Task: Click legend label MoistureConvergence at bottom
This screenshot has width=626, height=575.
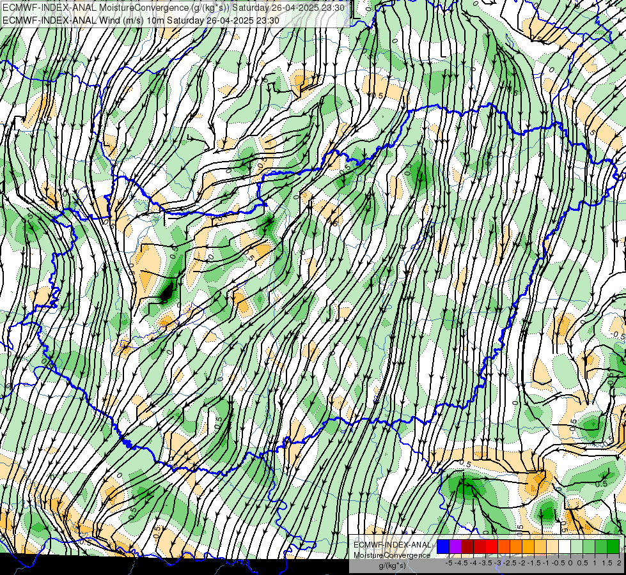Action: click(x=392, y=555)
